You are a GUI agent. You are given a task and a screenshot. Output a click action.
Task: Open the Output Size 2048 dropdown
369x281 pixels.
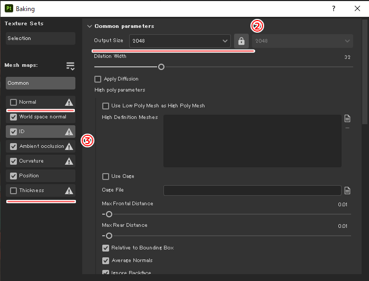[179, 41]
